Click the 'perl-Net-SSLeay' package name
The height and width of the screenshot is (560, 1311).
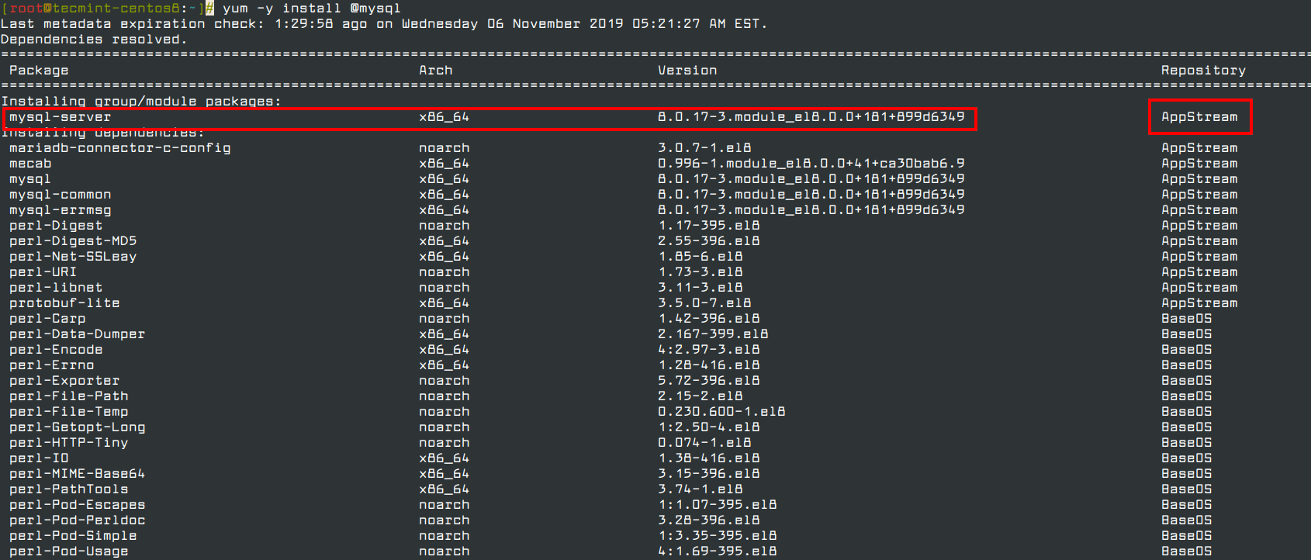coord(73,257)
